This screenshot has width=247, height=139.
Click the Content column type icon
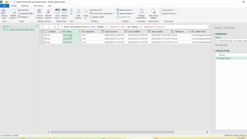click(46, 32)
